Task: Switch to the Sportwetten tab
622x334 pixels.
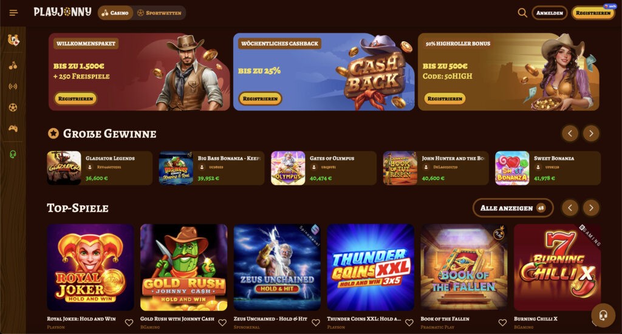Action: tap(160, 13)
